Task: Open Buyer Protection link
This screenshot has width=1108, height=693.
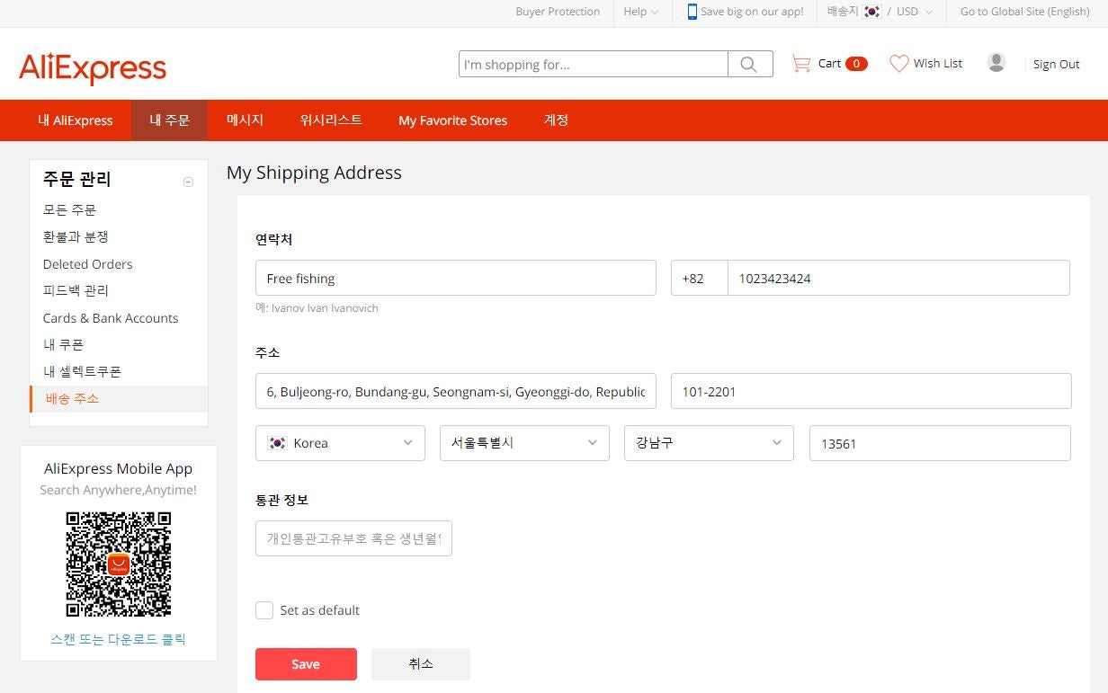Action: pyautogui.click(x=558, y=12)
